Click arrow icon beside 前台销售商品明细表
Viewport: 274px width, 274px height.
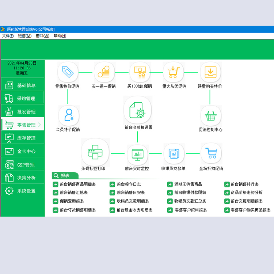56,184
